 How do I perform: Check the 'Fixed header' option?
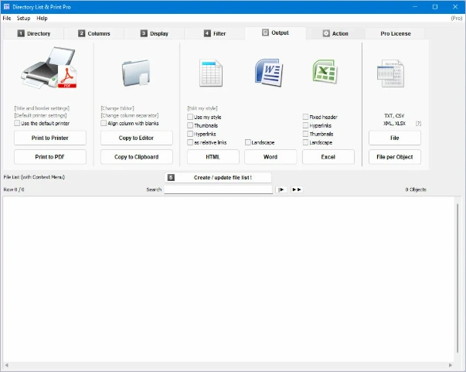(x=306, y=117)
